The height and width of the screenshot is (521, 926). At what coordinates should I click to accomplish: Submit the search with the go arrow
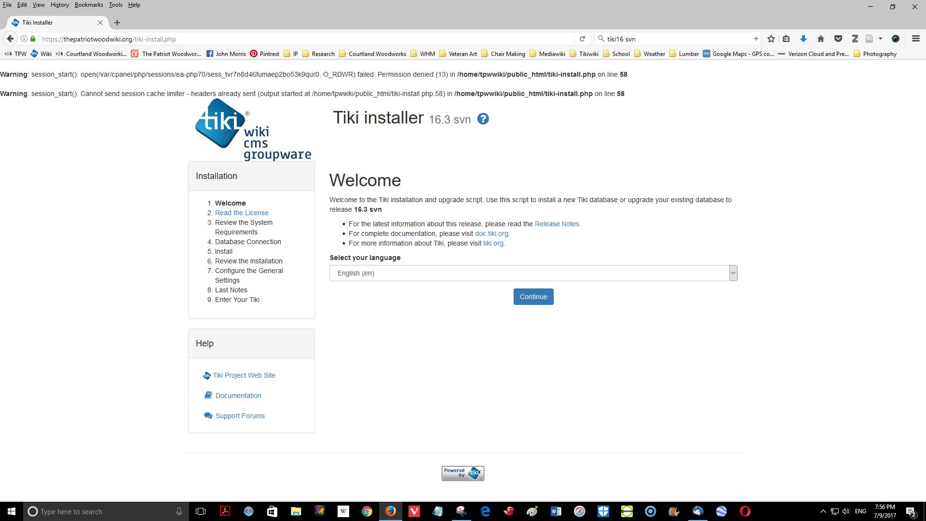pos(755,39)
